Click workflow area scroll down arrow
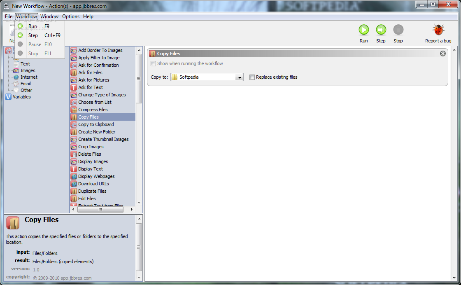This screenshot has width=461, height=285. point(454,278)
